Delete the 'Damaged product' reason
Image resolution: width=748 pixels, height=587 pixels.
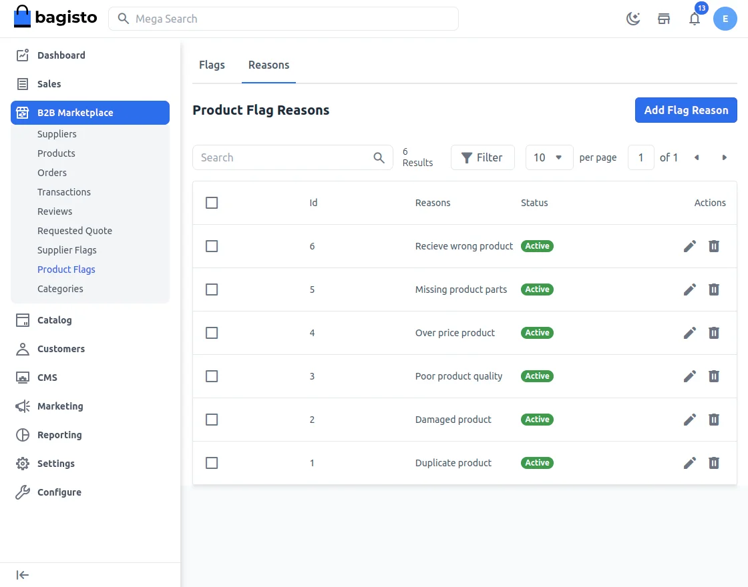click(714, 420)
